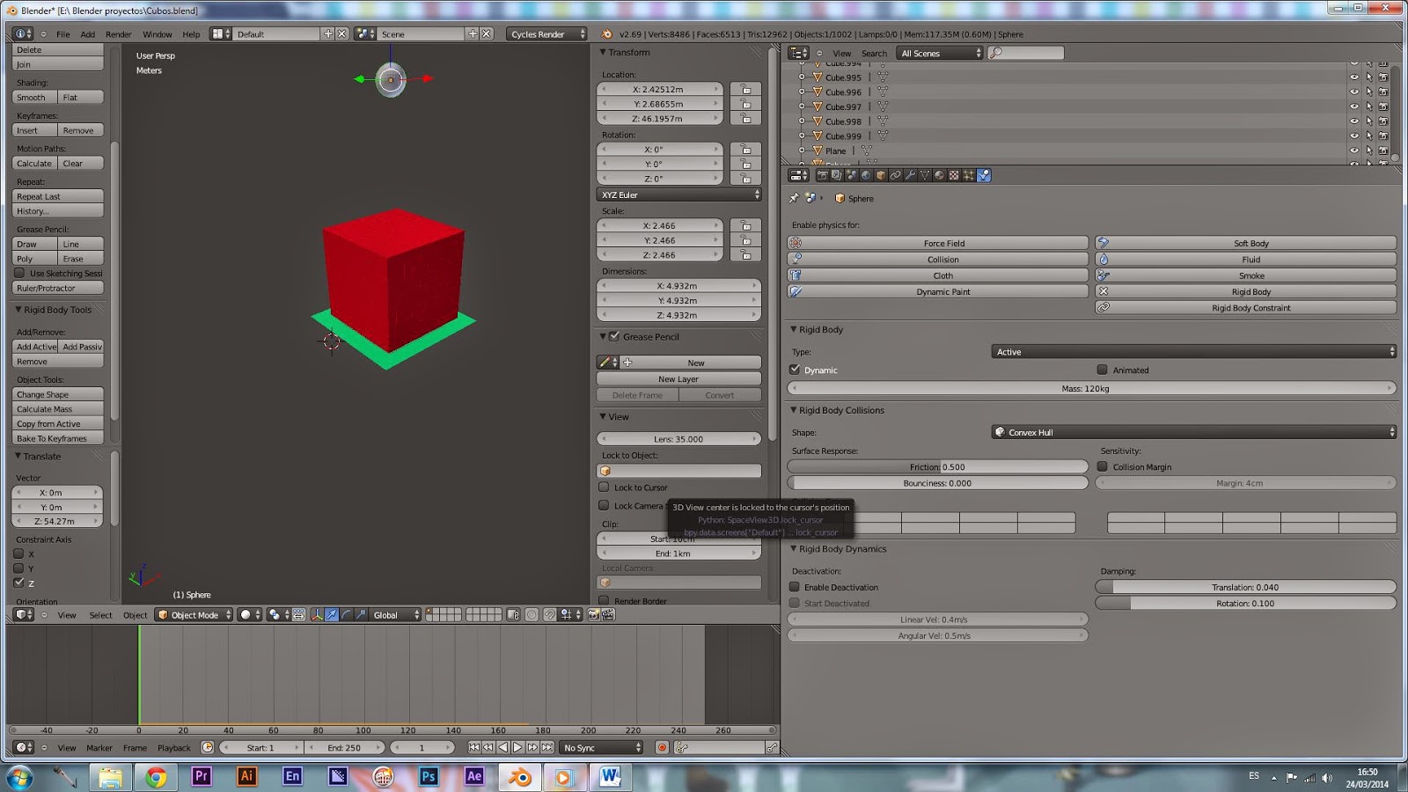Adjust the Friction slider value
Image resolution: width=1408 pixels, height=792 pixels.
click(x=937, y=466)
